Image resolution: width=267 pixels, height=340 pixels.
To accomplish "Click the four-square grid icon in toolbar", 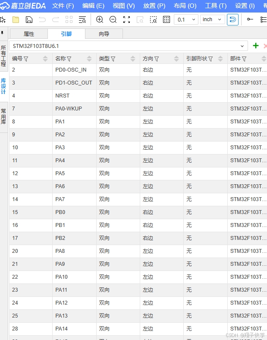I will [69, 20].
